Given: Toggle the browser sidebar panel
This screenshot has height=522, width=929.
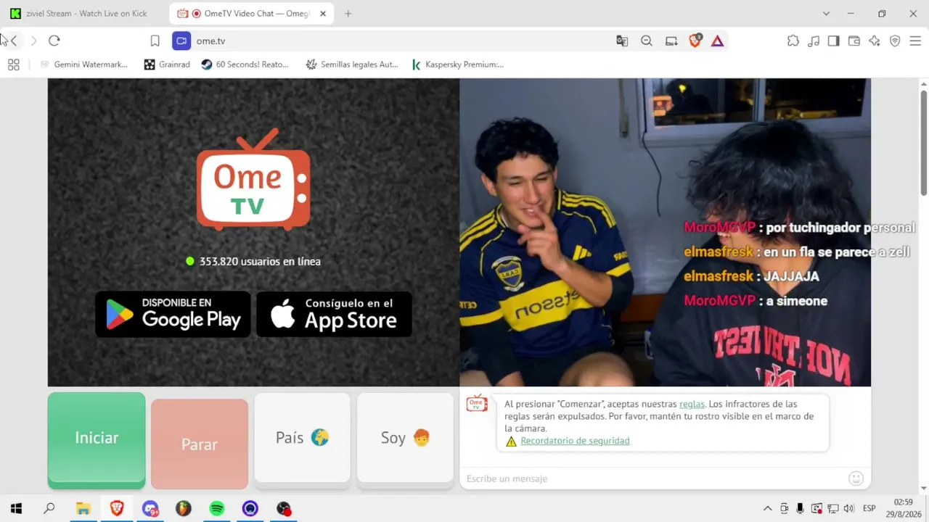Looking at the screenshot, I should [834, 41].
